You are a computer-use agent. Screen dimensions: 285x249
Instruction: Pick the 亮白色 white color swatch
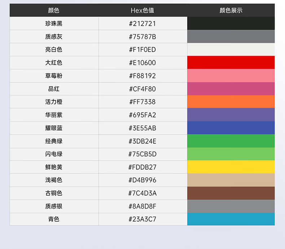(231, 50)
